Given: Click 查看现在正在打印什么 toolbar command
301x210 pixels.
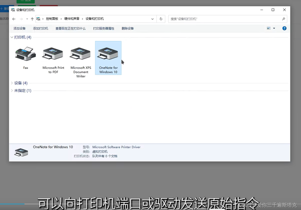Looking at the screenshot, I should (x=71, y=29).
